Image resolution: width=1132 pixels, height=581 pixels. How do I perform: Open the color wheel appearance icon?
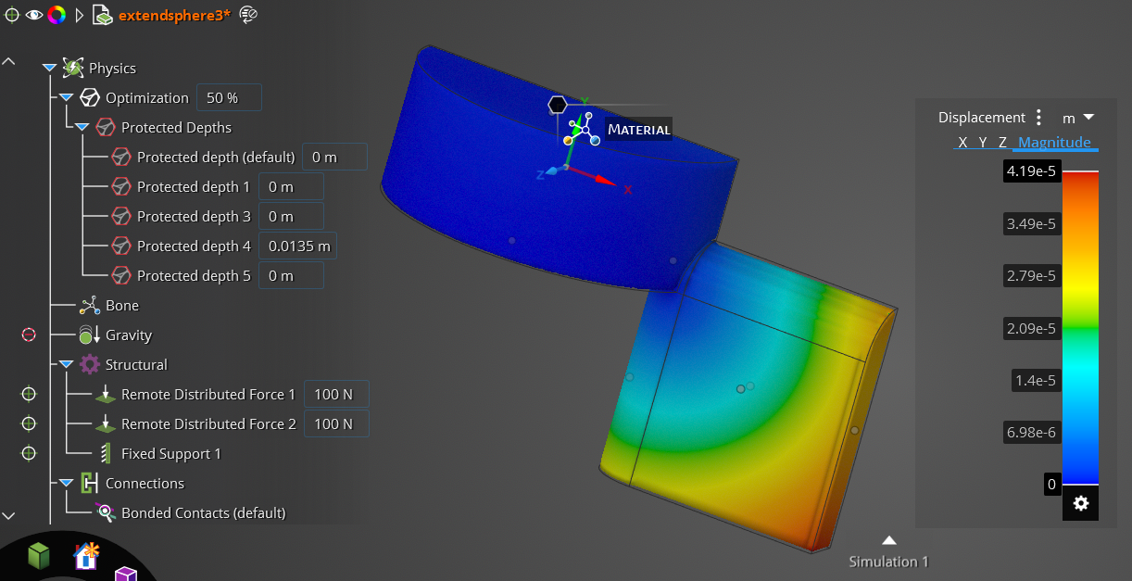tap(56, 15)
